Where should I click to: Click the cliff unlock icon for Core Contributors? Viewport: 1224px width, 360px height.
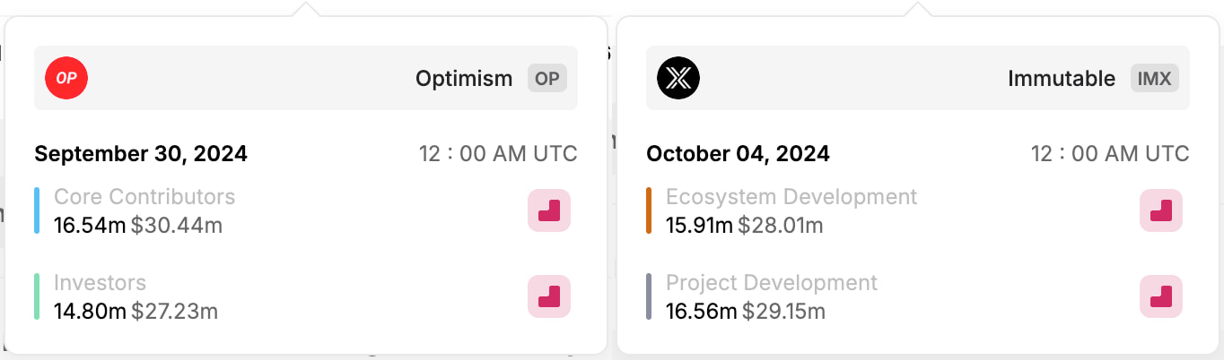[x=549, y=210]
